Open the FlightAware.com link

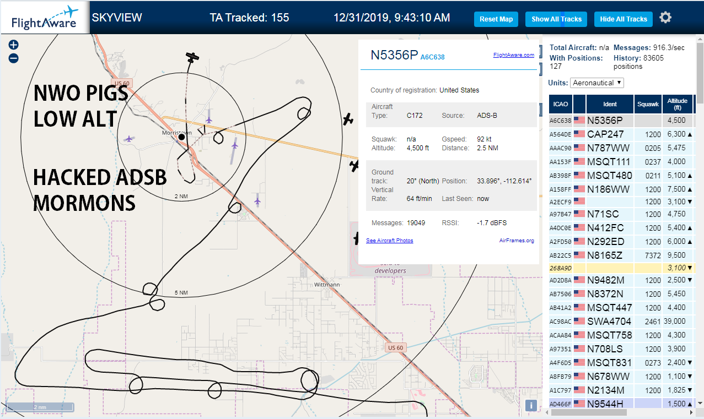click(x=513, y=55)
